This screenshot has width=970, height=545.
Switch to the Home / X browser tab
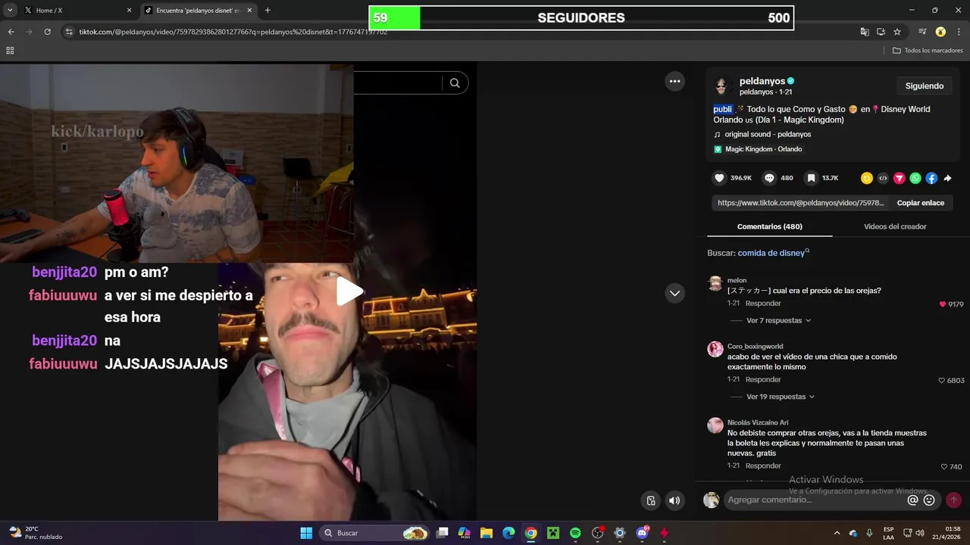pos(76,11)
